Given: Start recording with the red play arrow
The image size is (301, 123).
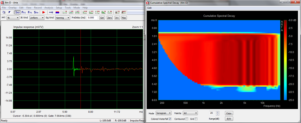Looking at the screenshot, I should (43, 12).
